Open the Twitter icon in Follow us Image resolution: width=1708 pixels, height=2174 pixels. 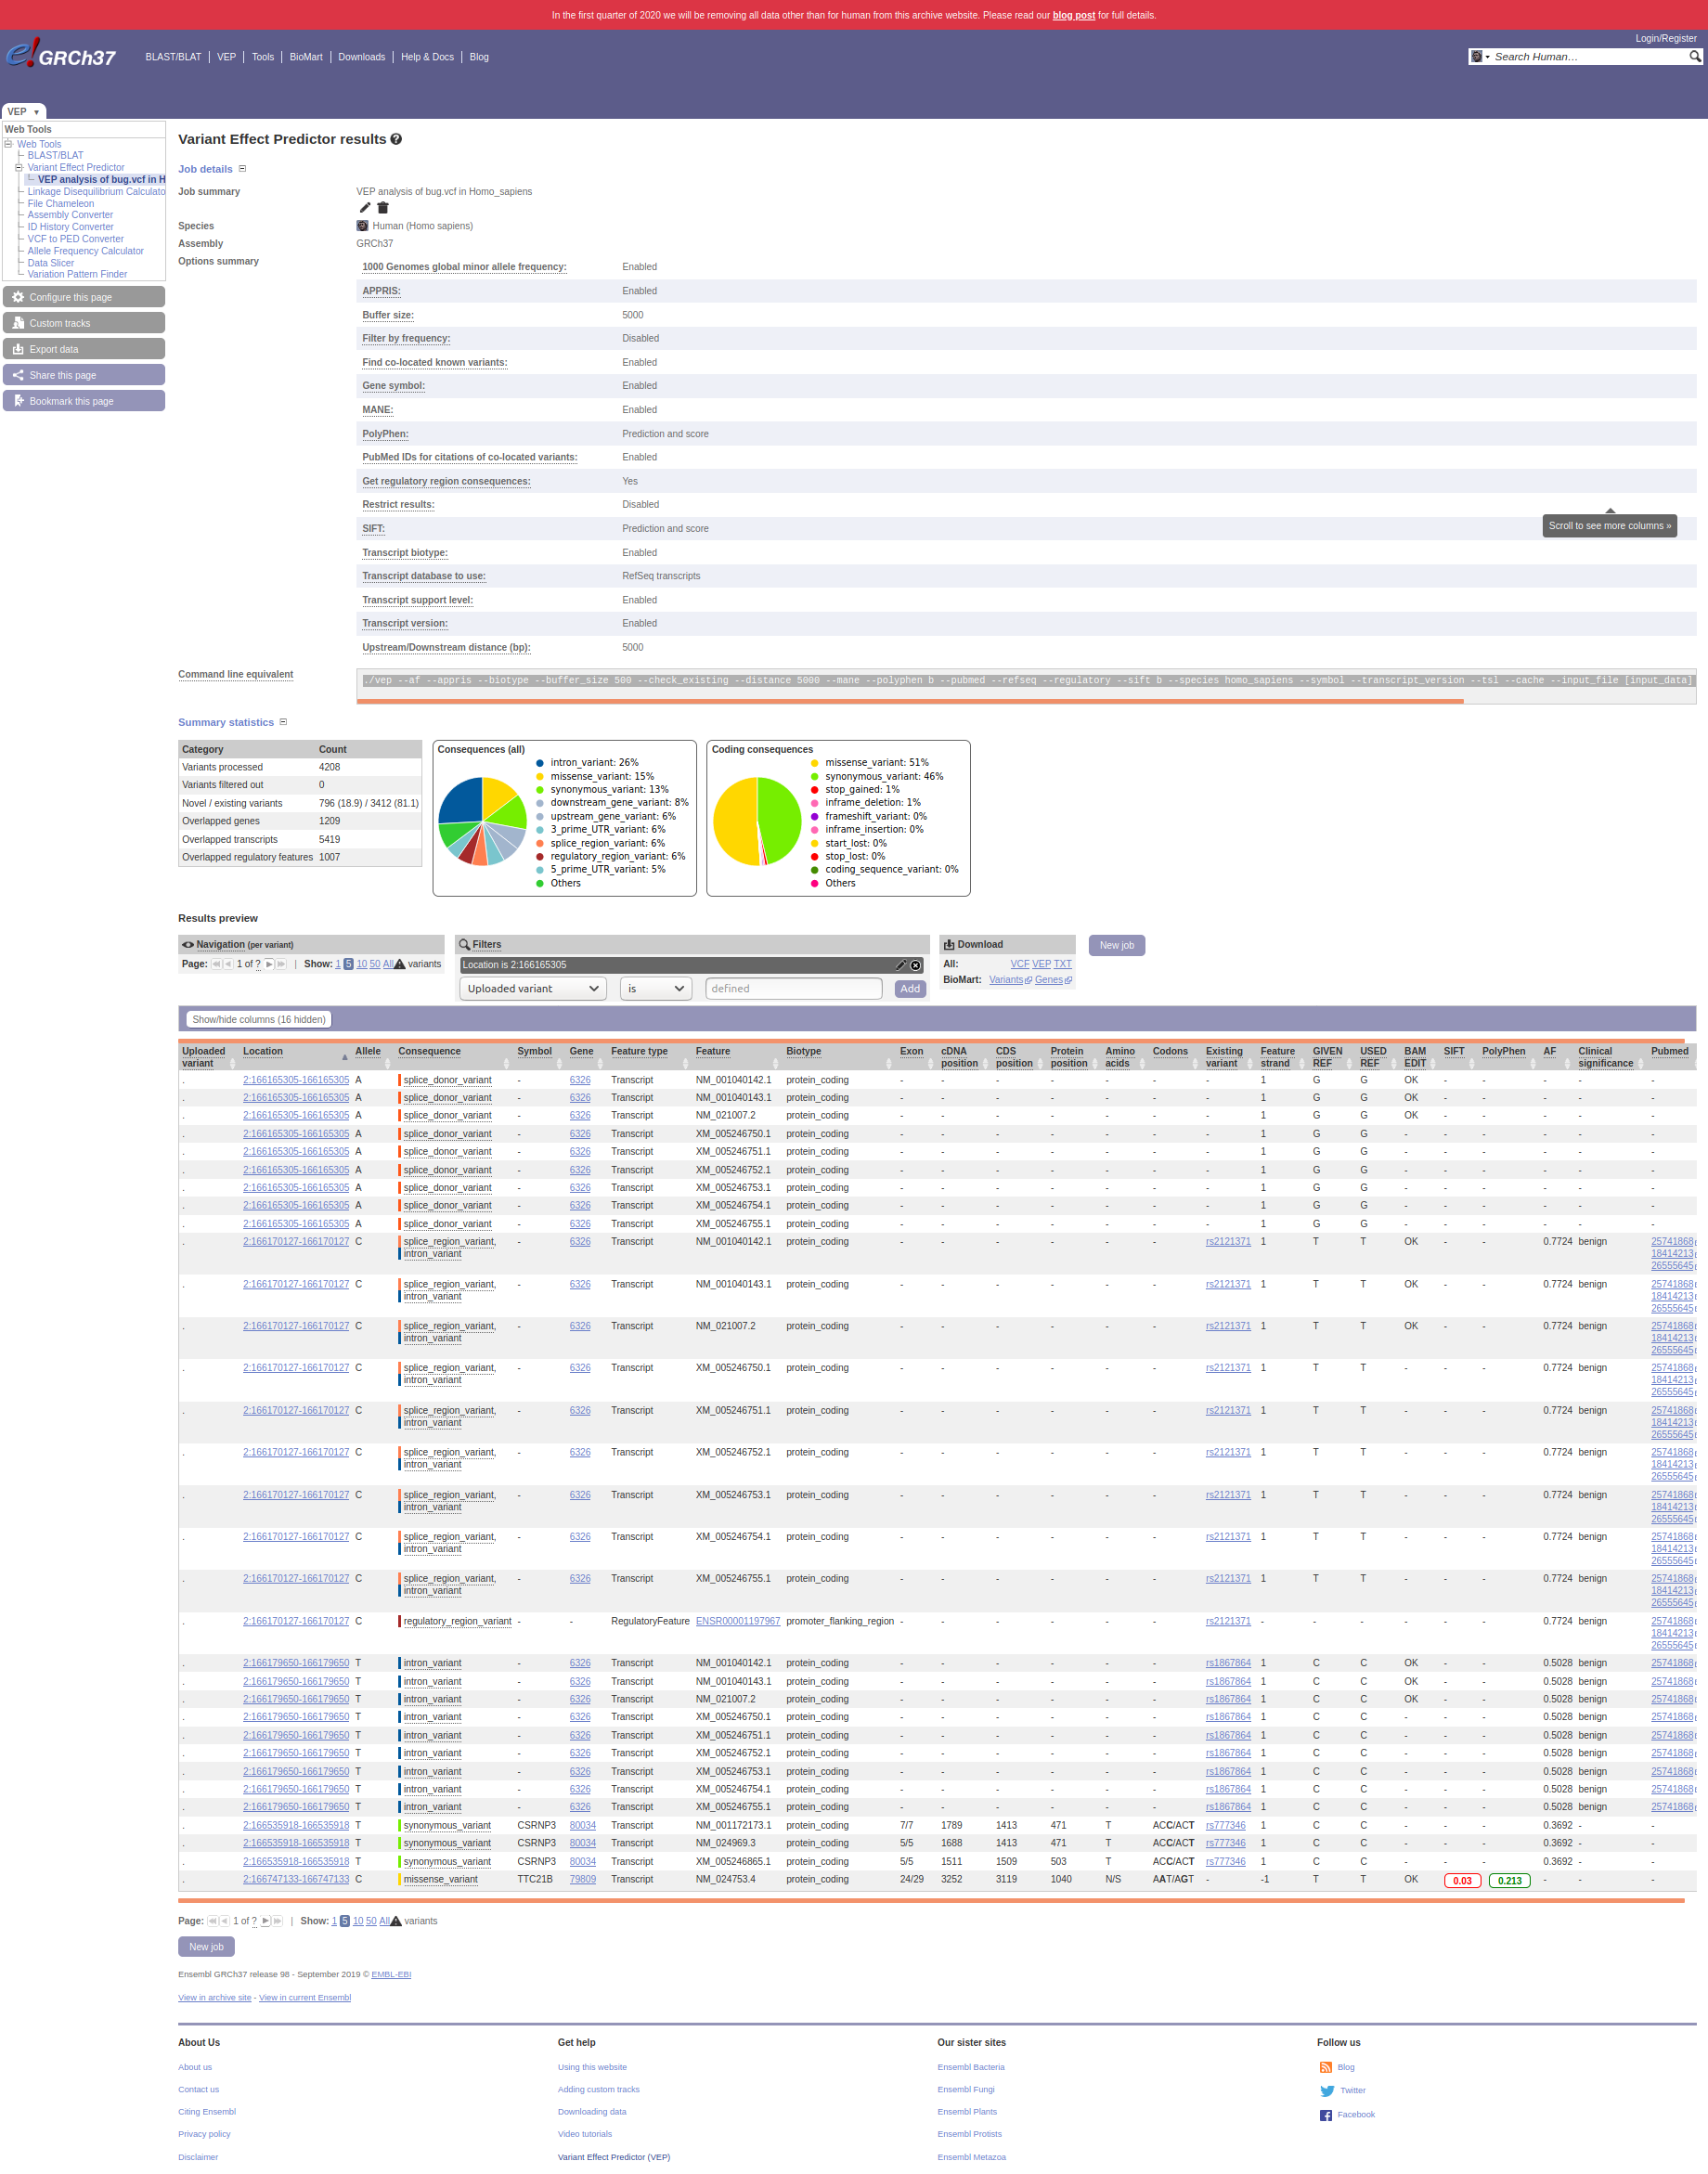point(1326,2090)
